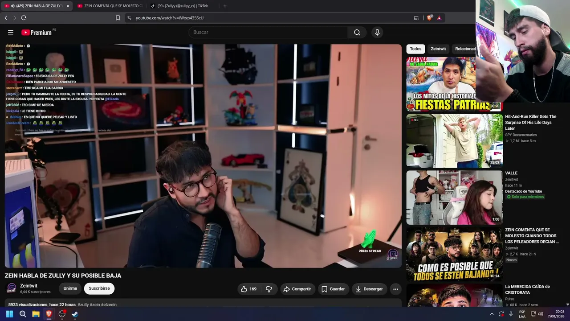Open the VALLE members-only video thumbnail

coord(454,198)
